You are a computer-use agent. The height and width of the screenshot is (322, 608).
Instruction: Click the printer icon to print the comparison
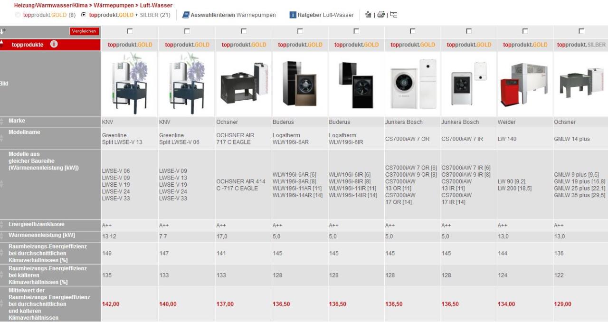click(x=380, y=15)
